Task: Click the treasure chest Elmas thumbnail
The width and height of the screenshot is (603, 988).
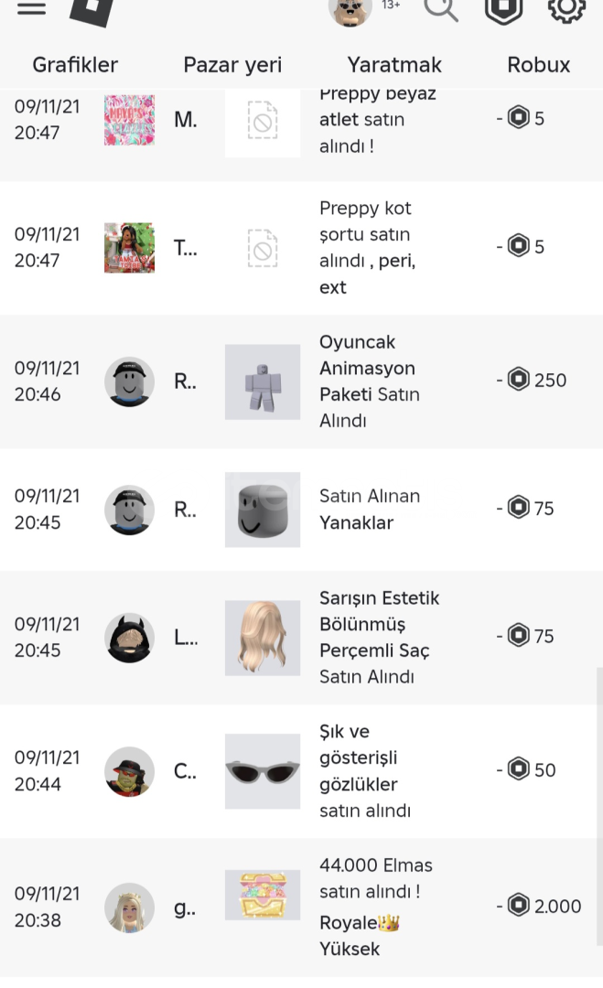Action: point(263,896)
